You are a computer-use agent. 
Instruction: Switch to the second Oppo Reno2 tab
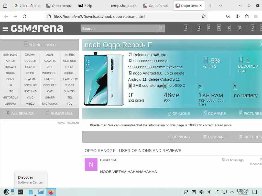pyautogui.click(x=156, y=6)
